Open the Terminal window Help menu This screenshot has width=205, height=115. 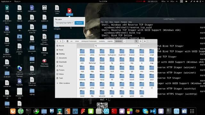(130, 22)
